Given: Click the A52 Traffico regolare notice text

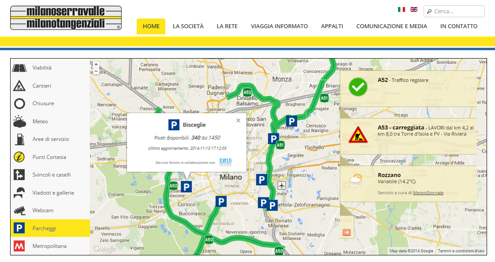Looking at the screenshot, I should click(403, 80).
